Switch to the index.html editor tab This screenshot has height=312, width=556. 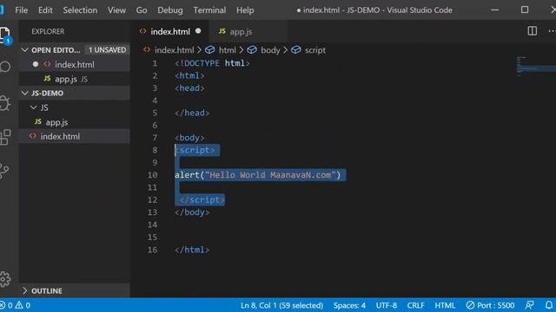pos(170,31)
